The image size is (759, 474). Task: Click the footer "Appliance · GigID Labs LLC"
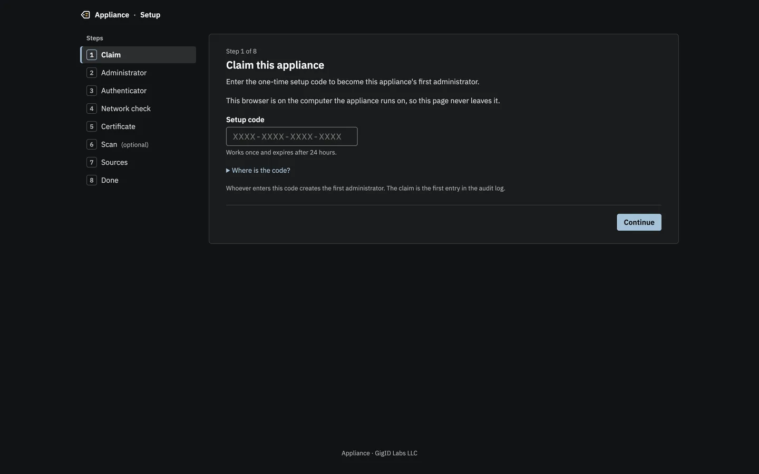point(379,453)
